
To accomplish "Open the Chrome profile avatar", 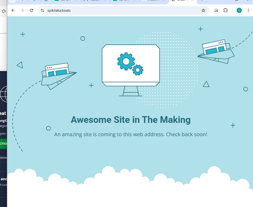I will click(239, 11).
